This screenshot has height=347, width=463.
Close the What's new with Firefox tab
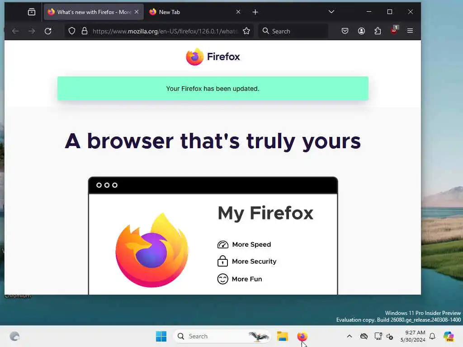[137, 12]
